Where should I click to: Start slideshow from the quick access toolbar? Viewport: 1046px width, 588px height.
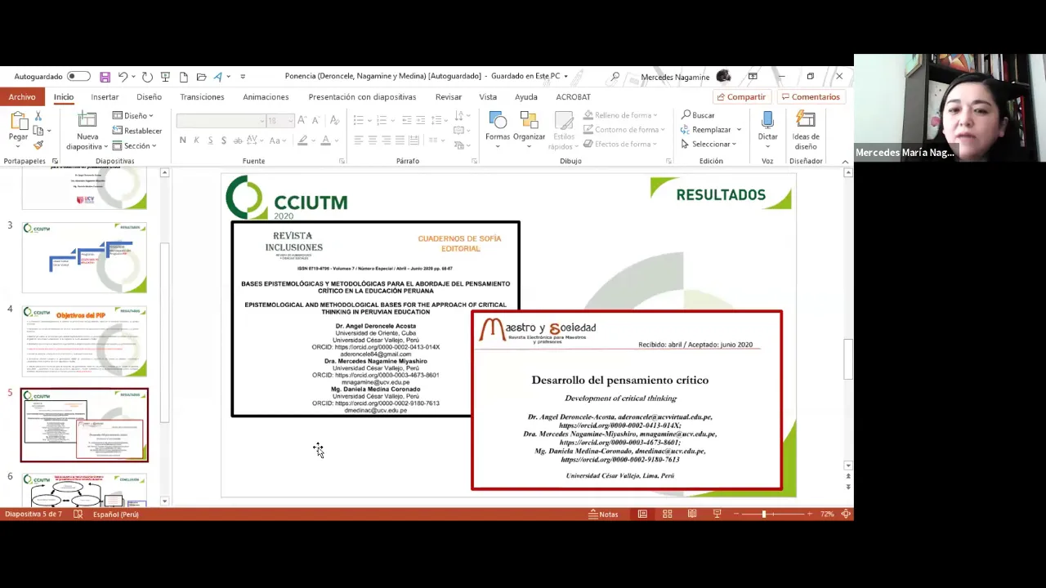click(165, 77)
